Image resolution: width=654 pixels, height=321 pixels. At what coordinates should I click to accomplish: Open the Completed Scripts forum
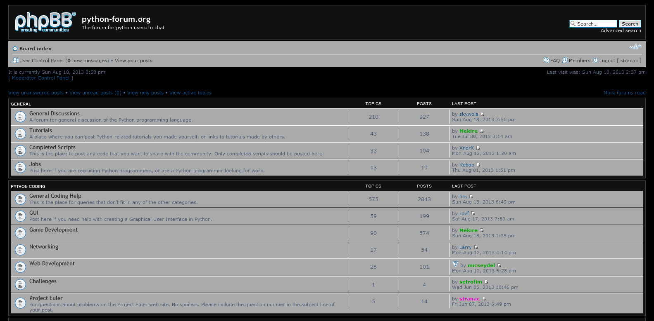pos(52,148)
